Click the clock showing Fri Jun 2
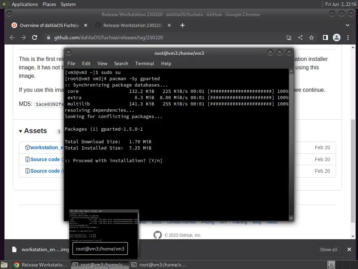358x269 pixels. click(341, 4)
